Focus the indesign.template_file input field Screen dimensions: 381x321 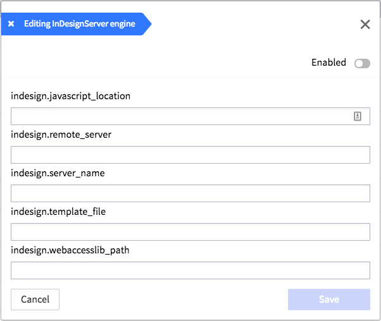(190, 232)
